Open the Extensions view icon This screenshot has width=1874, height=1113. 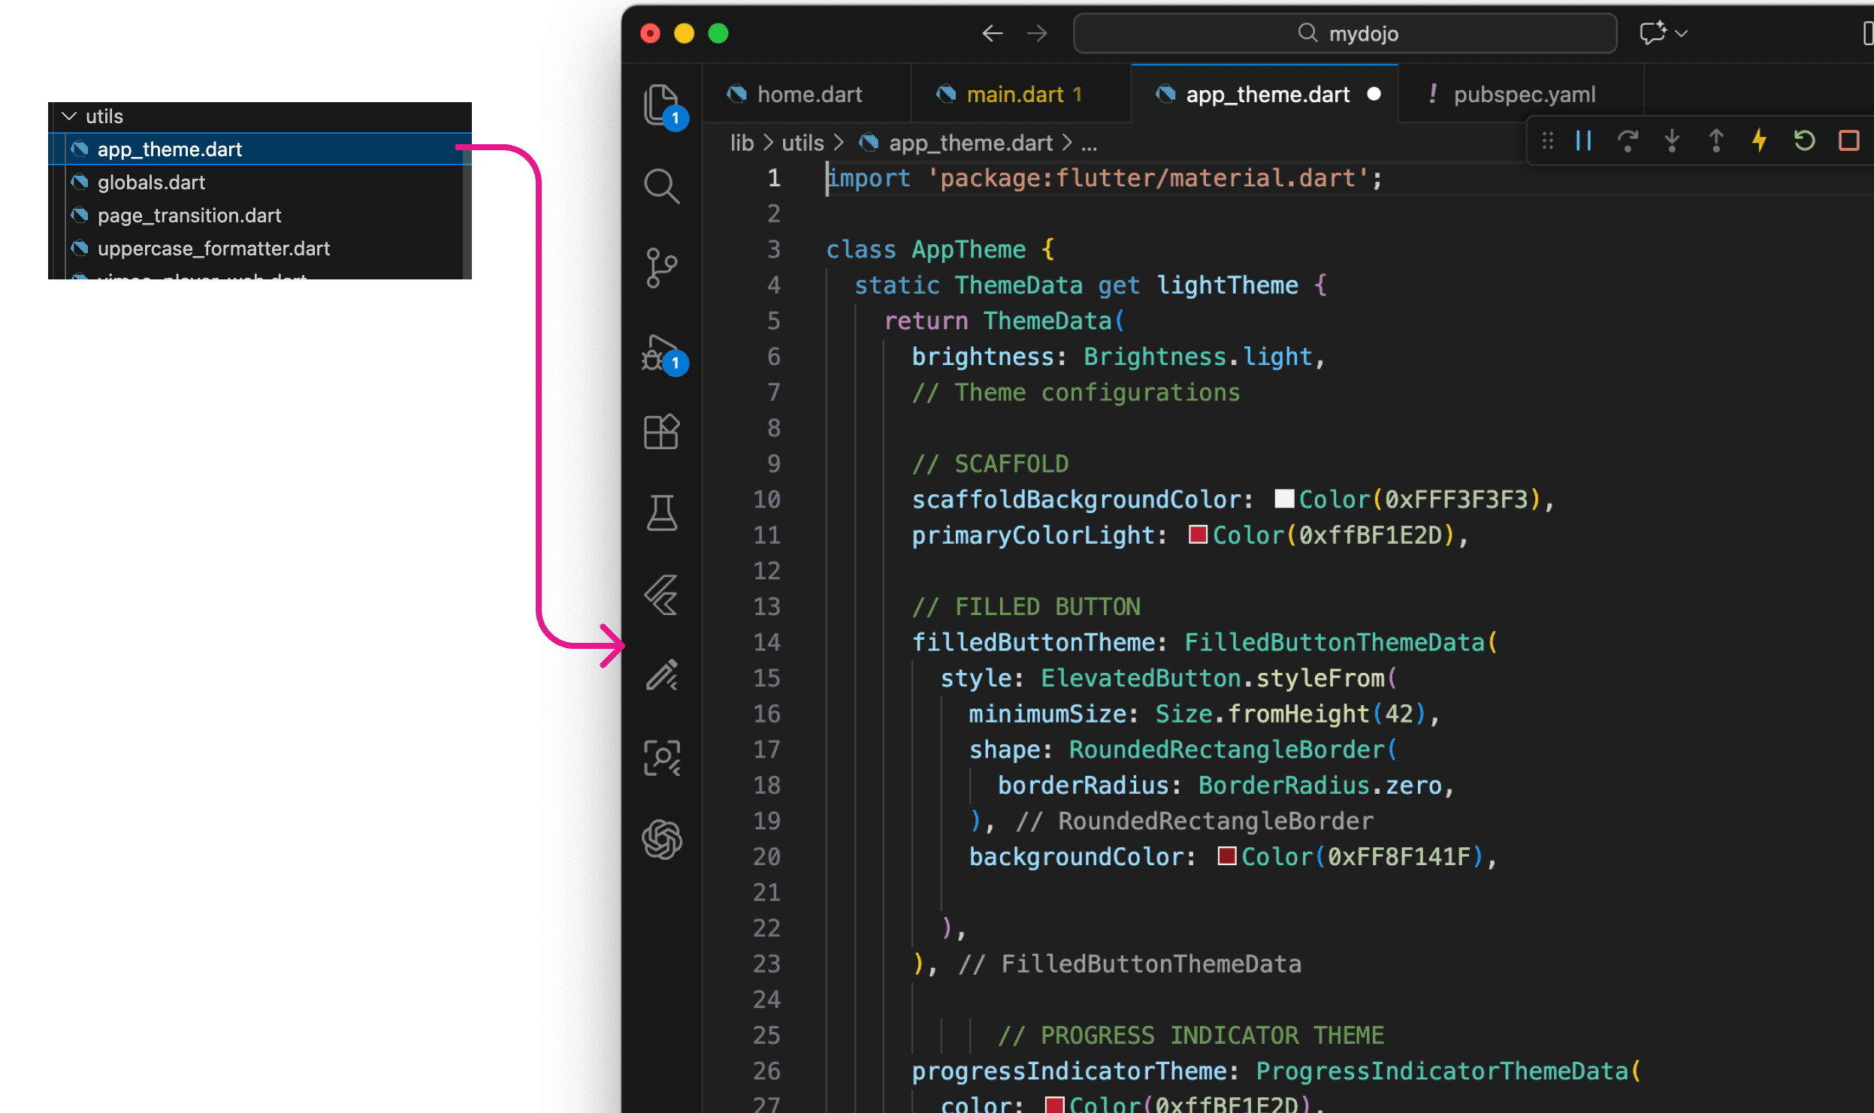click(x=661, y=432)
